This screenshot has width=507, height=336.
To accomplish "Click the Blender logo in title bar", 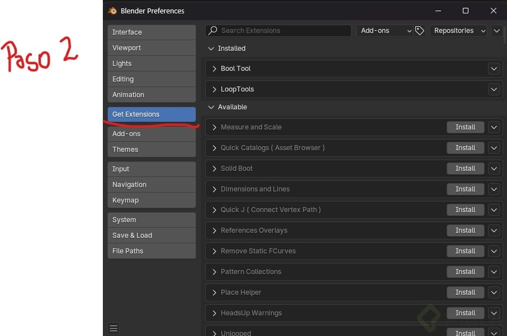I will (x=113, y=11).
